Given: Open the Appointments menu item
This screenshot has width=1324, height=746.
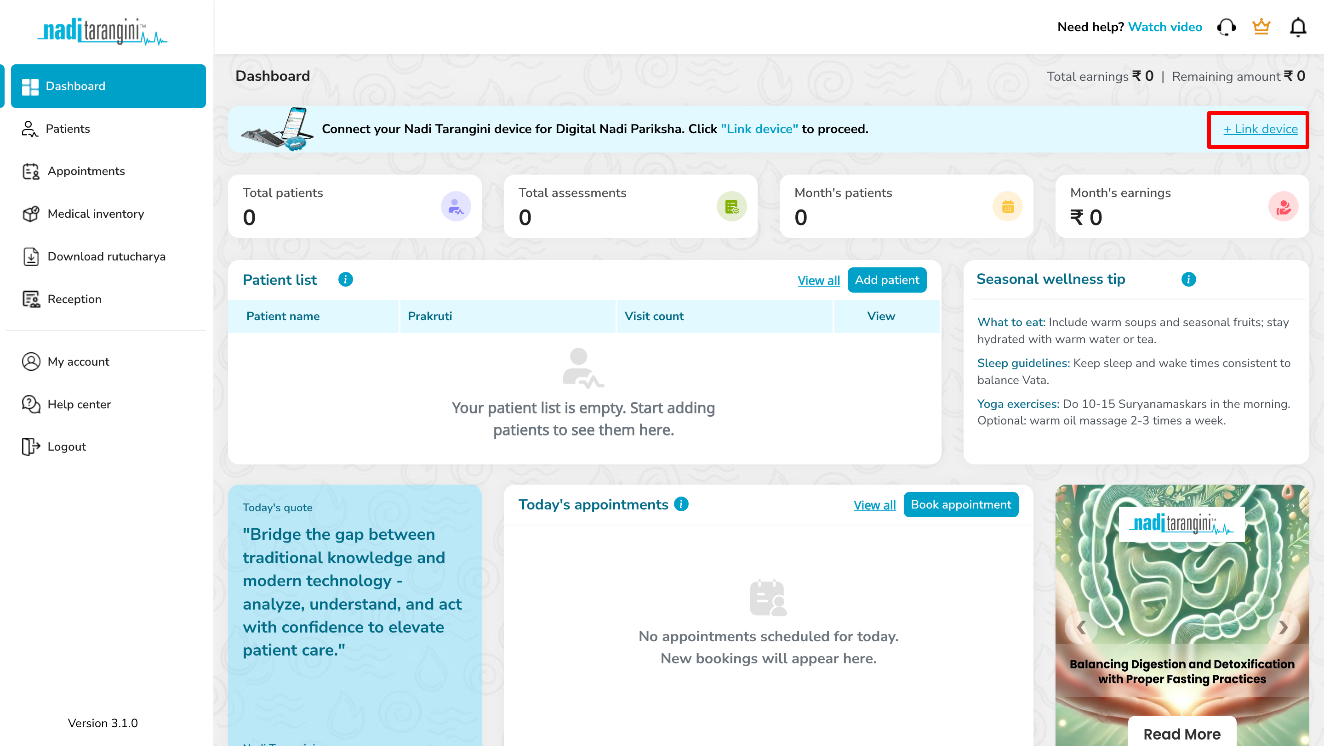Looking at the screenshot, I should click(x=86, y=171).
